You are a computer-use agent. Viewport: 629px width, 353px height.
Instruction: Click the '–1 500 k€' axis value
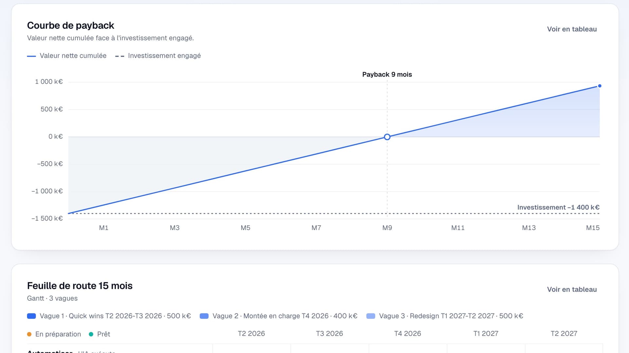click(47, 218)
